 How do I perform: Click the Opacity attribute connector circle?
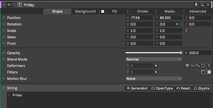pos(4,53)
